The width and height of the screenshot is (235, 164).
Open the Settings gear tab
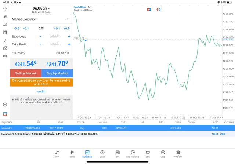point(178,154)
